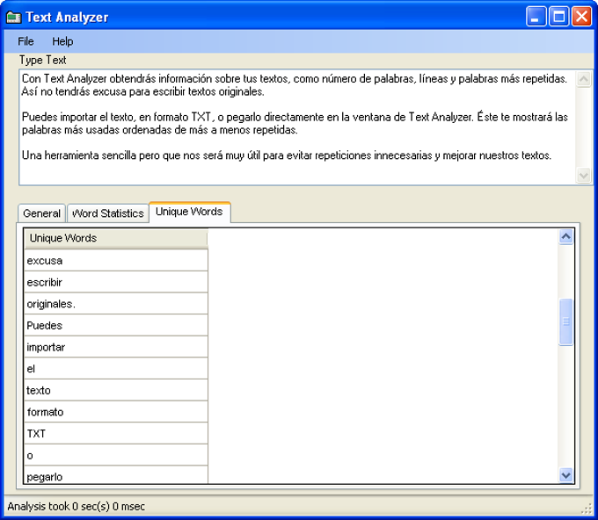Click word list scrollbar up arrow
Screen dimensions: 598x520
click(566, 237)
